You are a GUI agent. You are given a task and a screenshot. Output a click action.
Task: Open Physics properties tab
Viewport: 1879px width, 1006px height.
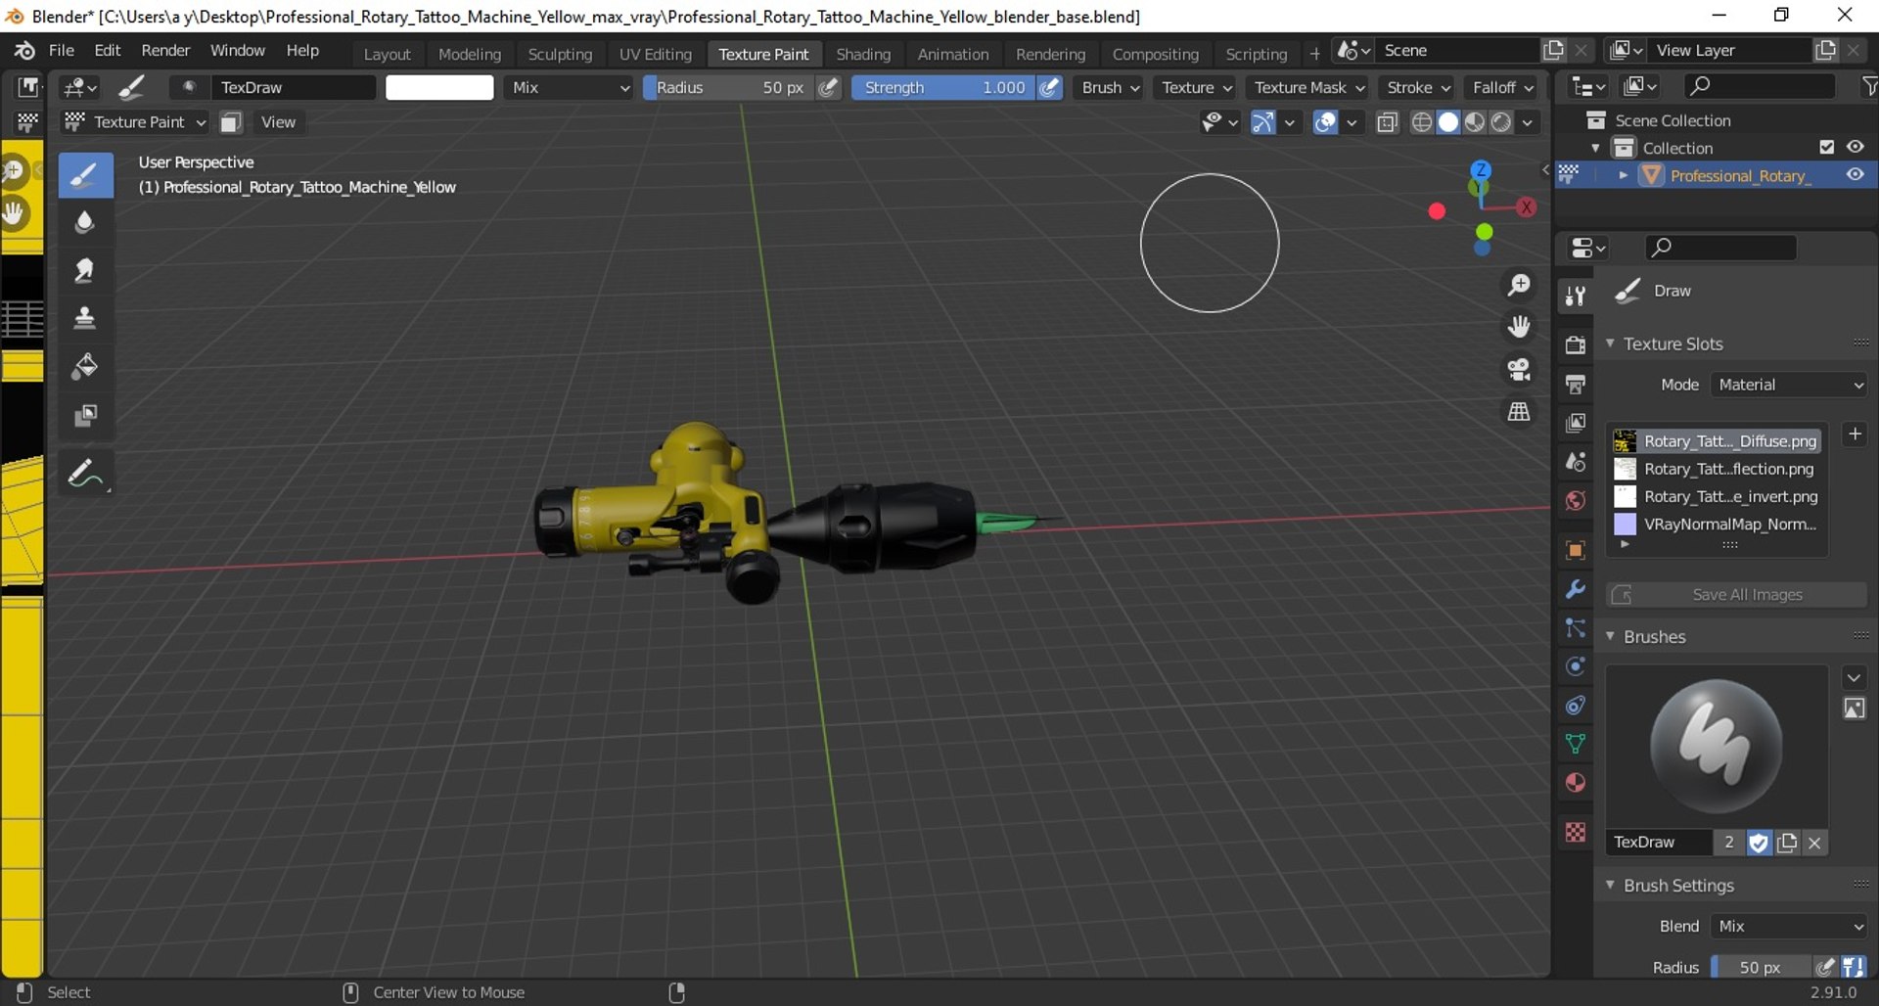[1575, 666]
